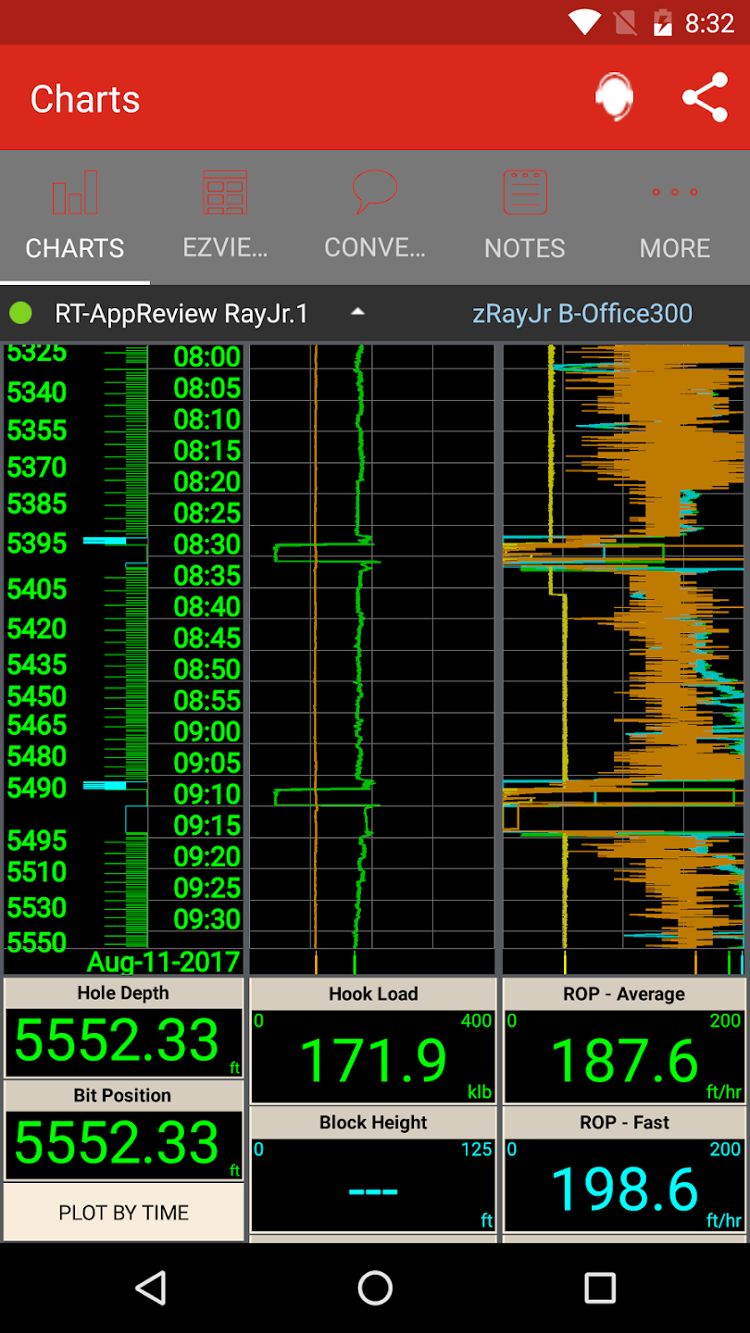Image resolution: width=750 pixels, height=1333 pixels.
Task: Open the Charts tab bar-graph icon
Action: 75,193
